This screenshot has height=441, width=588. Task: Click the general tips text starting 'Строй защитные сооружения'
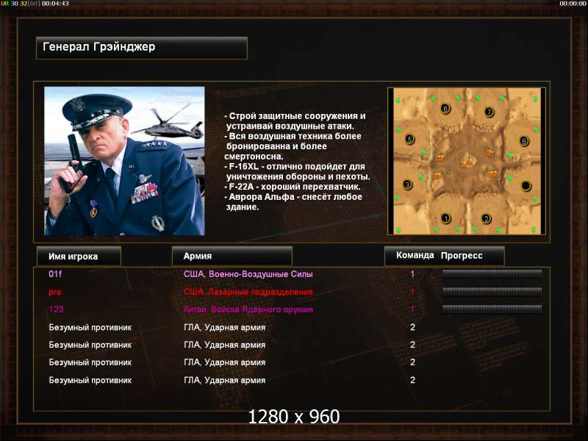point(297,161)
